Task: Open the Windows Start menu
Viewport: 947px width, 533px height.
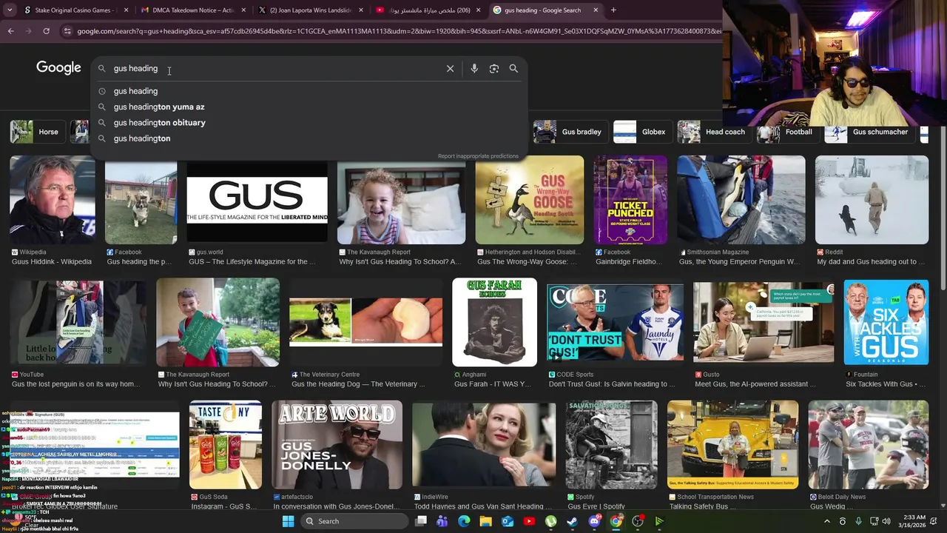Action: pyautogui.click(x=288, y=521)
